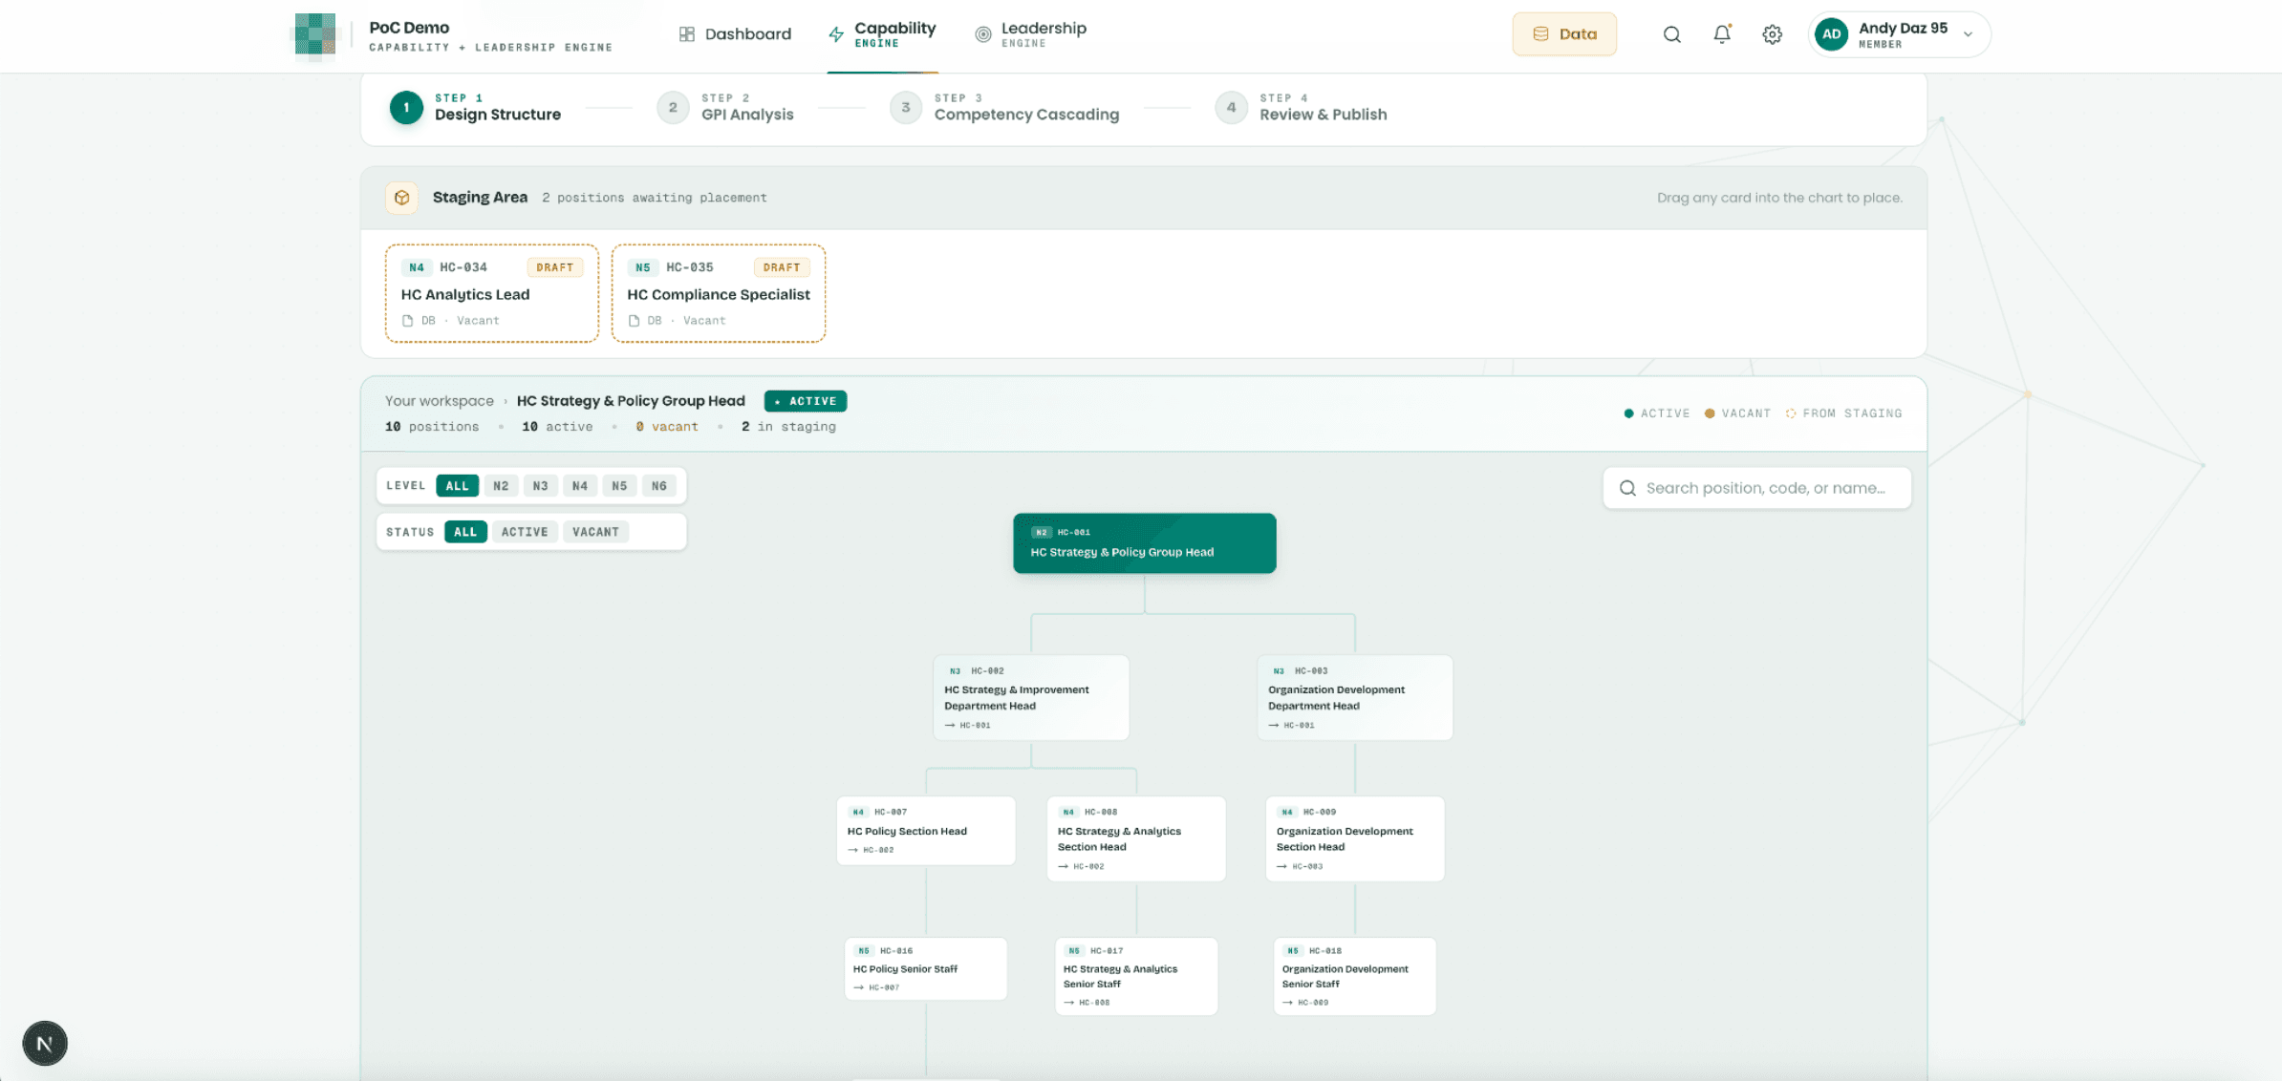The width and height of the screenshot is (2282, 1081).
Task: Open the Dashboard tab
Action: pos(735,34)
